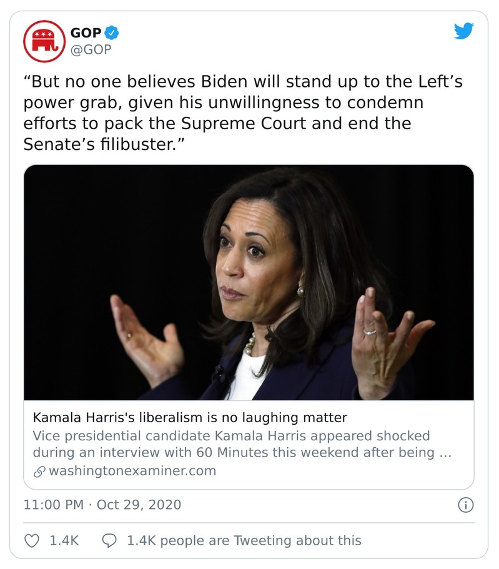Open the washingtonexaminer.com domain link

click(132, 471)
